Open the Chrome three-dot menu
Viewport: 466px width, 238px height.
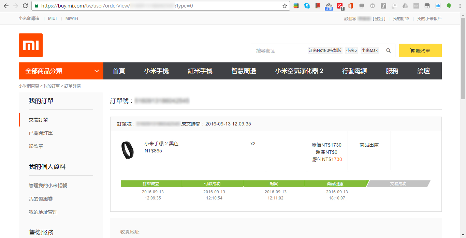pos(460,6)
